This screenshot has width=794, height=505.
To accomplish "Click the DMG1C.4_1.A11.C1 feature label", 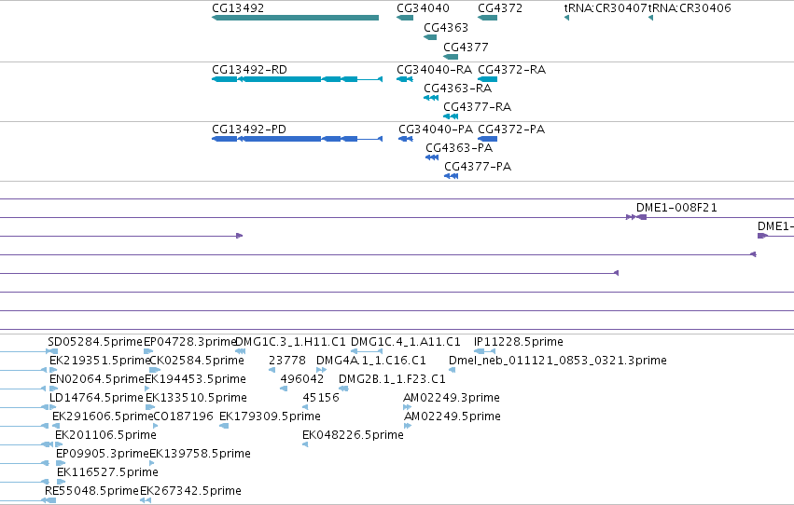I will [406, 342].
